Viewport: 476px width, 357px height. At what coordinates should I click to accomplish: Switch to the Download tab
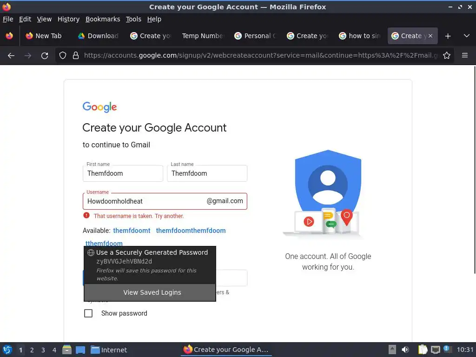99,36
